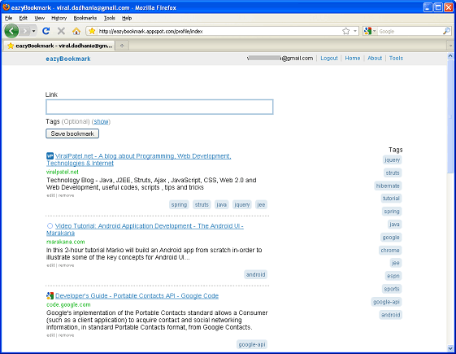Image resolution: width=456 pixels, height=354 pixels.
Task: Reload the page with the refresh icon
Action: [x=46, y=31]
